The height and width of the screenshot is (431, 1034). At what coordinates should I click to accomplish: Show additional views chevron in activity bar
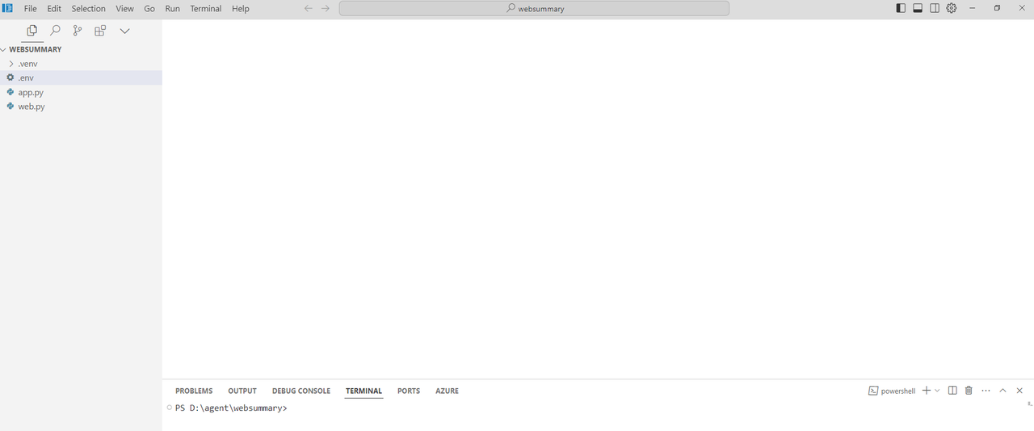tap(124, 31)
